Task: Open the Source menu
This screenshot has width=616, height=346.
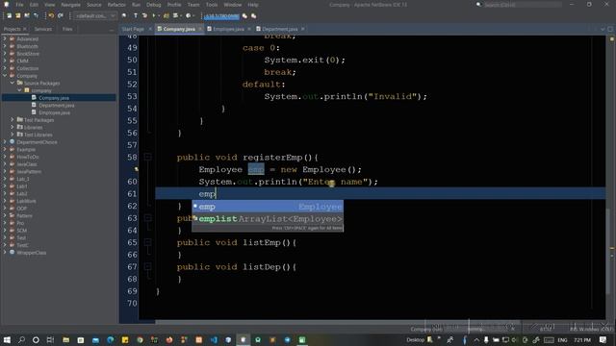Action: (94, 5)
